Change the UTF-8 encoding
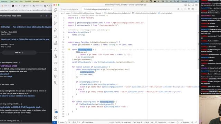 146,123
